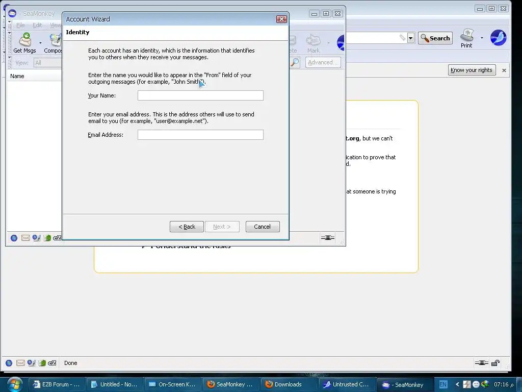Open Mail from the browser status bar

20,363
